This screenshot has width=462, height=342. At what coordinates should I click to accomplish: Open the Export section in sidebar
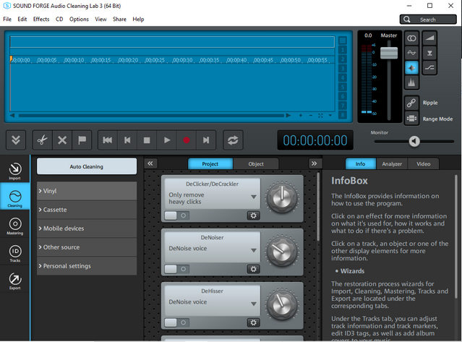(14, 281)
